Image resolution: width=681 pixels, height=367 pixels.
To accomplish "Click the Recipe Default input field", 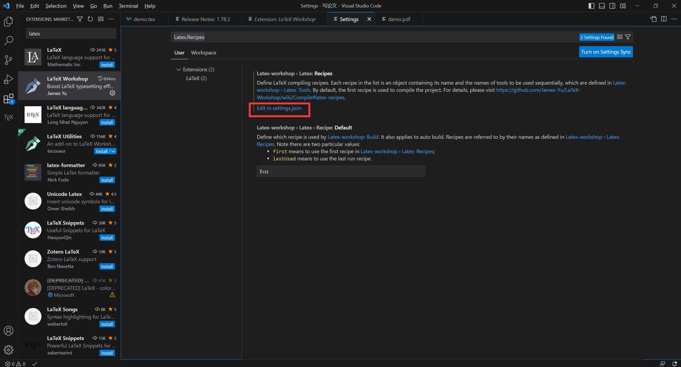I will click(341, 171).
